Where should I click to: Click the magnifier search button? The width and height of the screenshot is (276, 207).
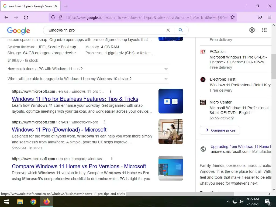click(x=181, y=30)
